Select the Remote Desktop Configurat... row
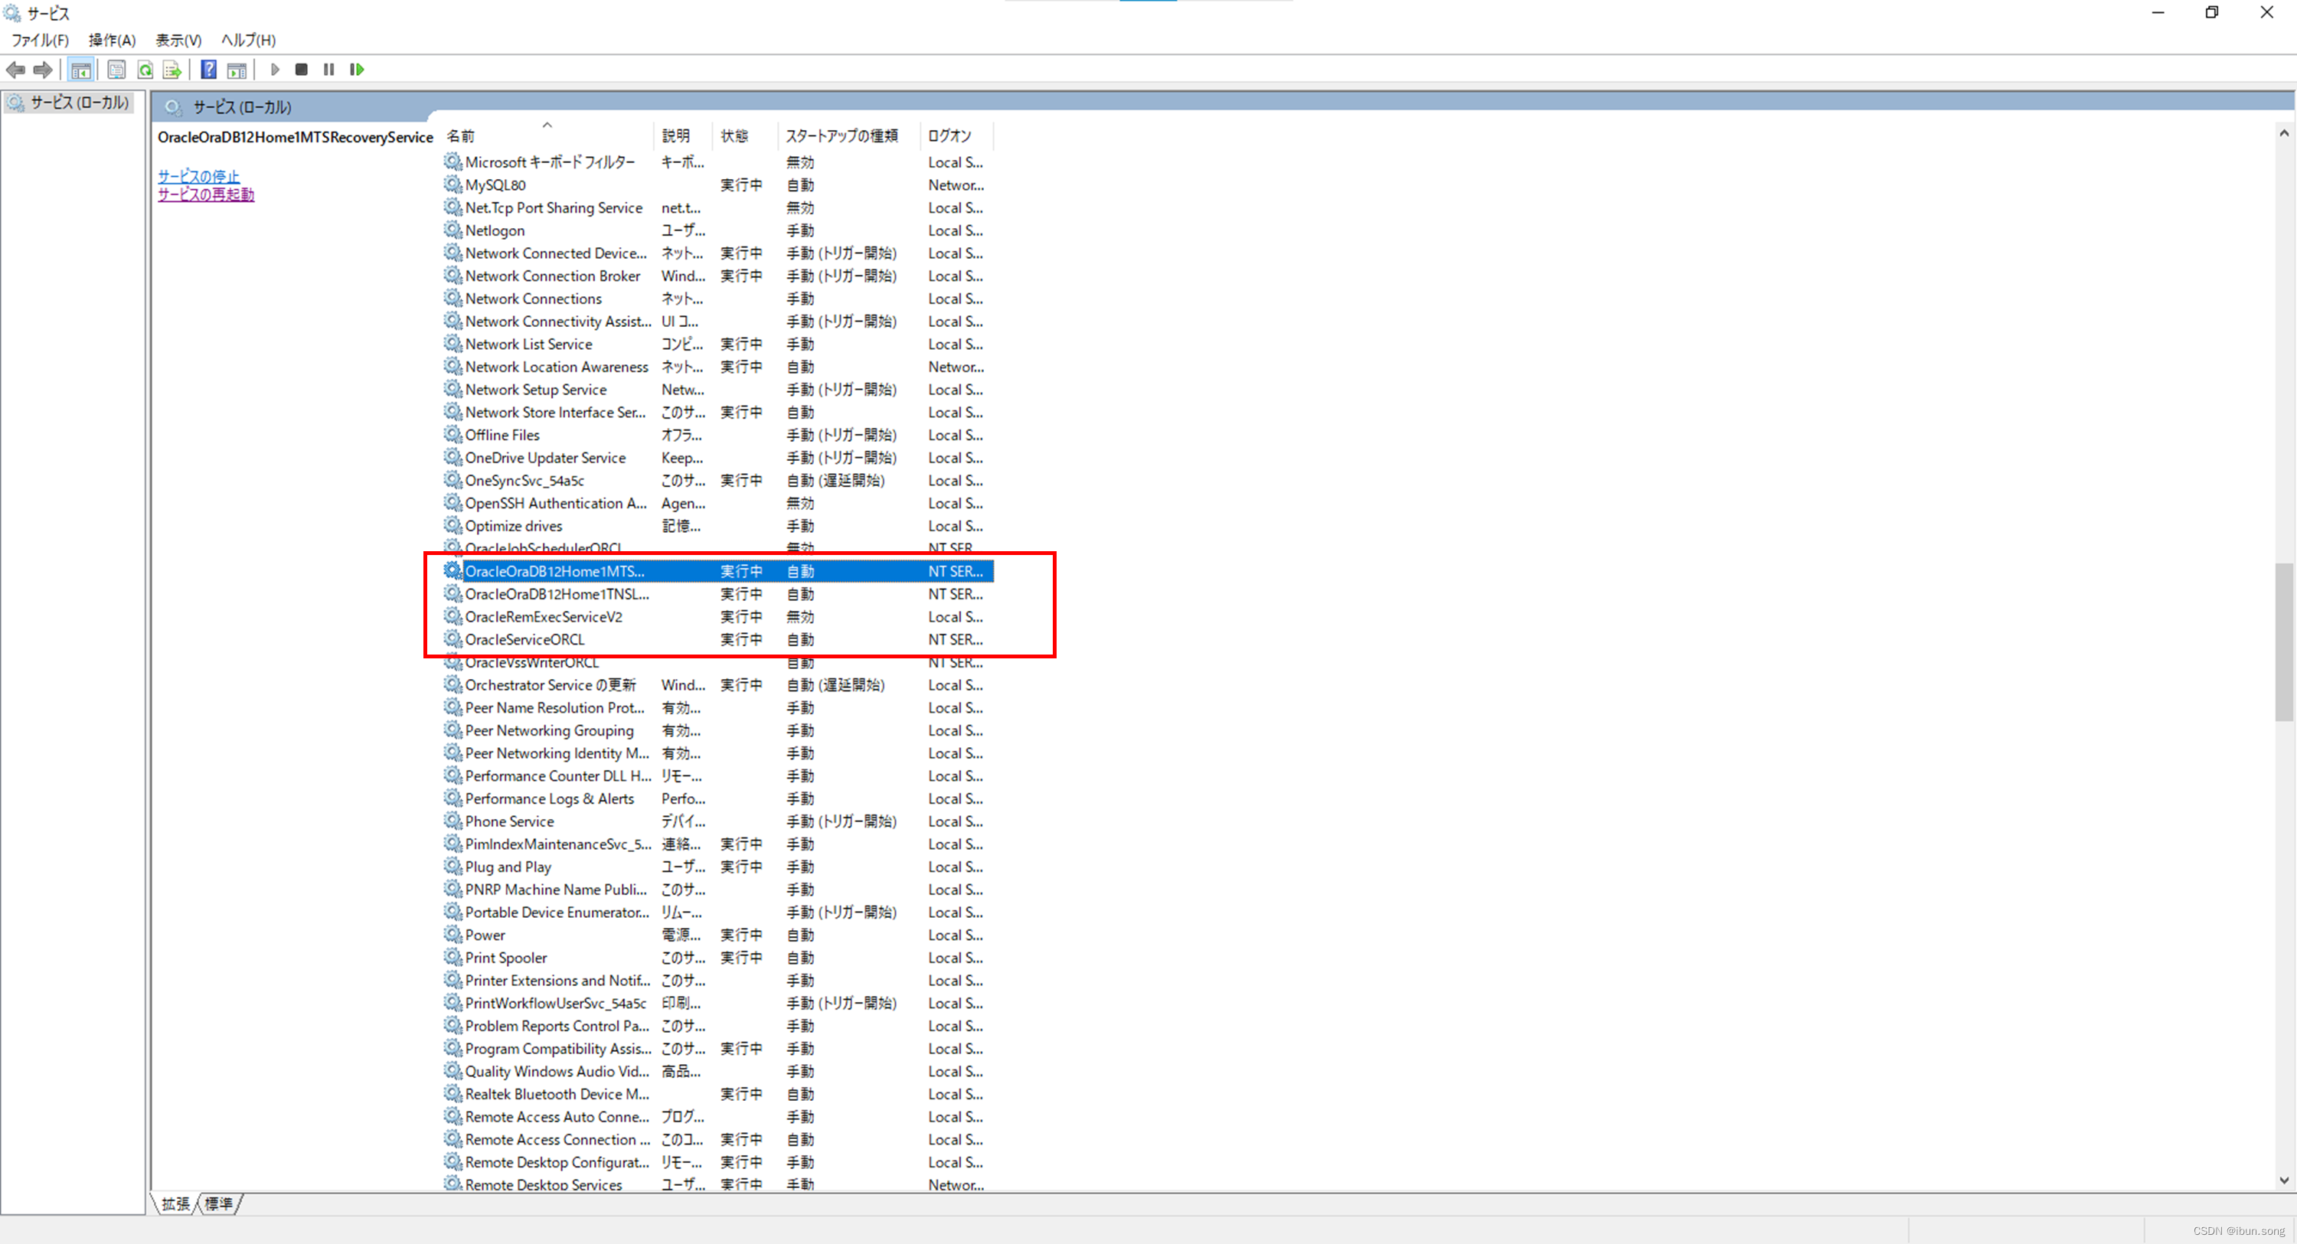The height and width of the screenshot is (1244, 2297). [718, 1162]
